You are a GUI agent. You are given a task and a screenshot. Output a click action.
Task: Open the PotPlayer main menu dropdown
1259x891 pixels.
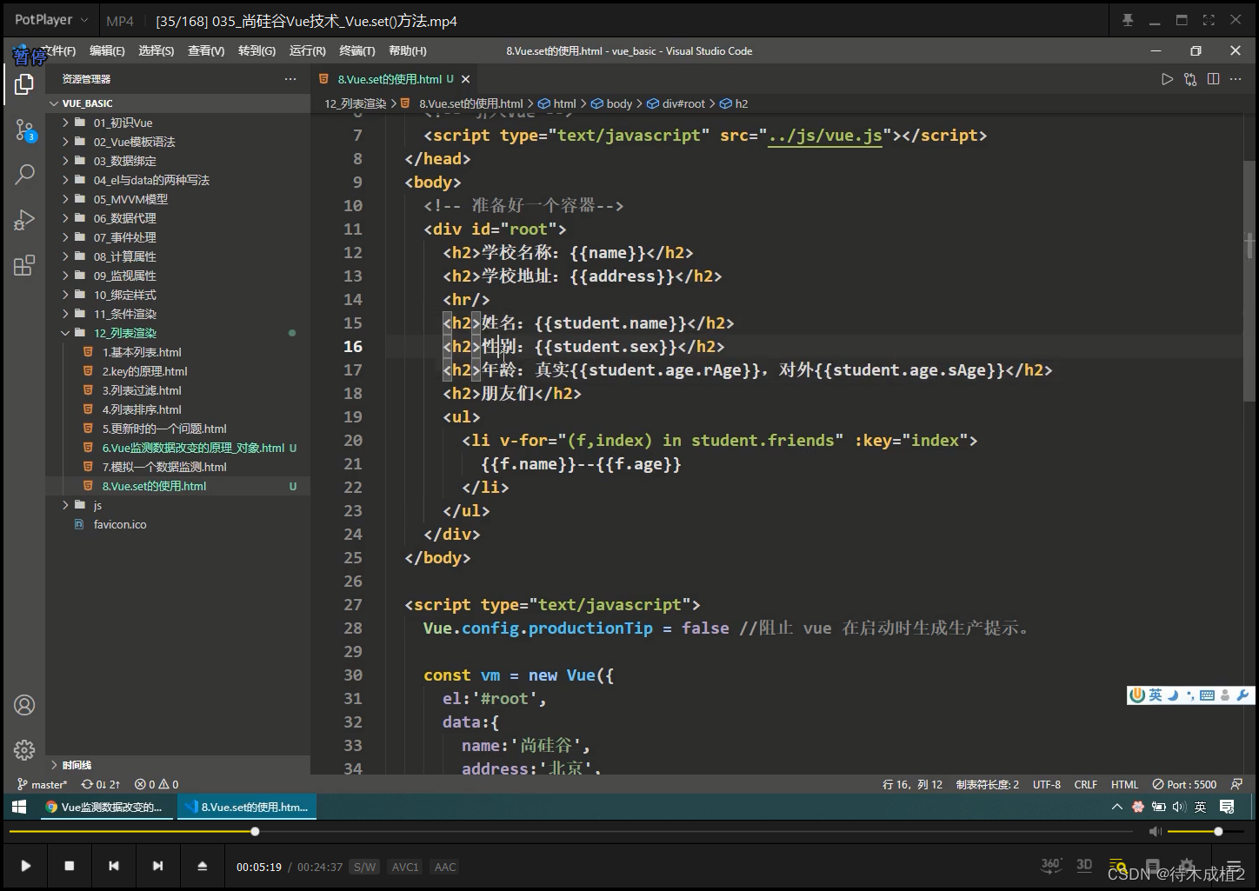[51, 20]
